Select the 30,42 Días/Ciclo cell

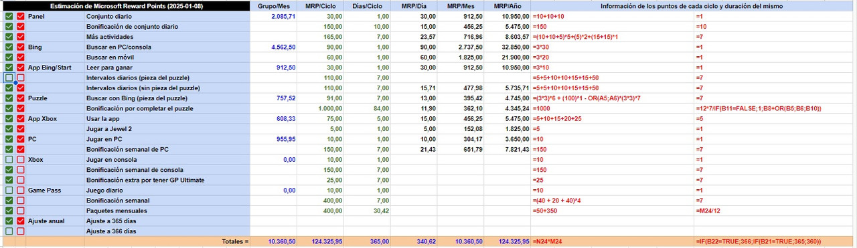[368, 211]
